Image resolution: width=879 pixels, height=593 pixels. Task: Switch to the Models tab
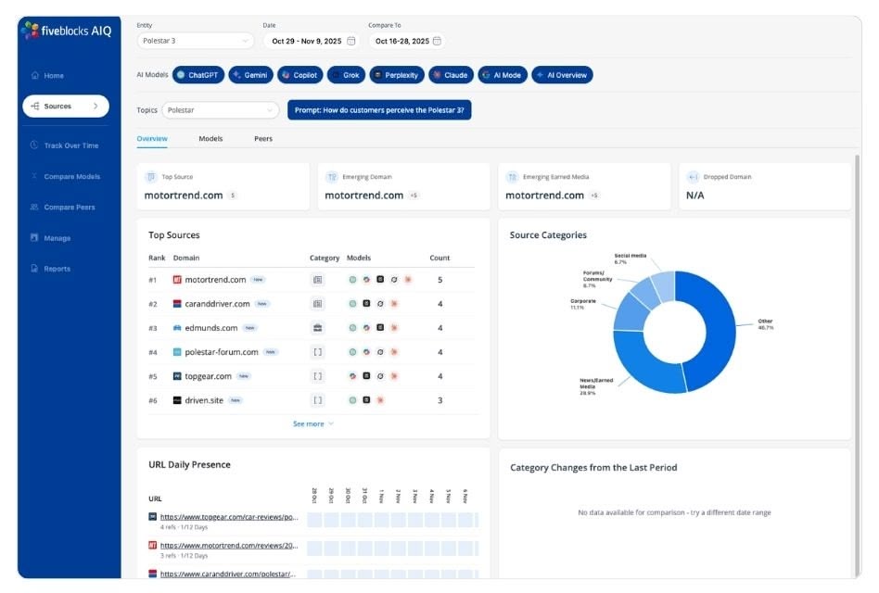point(210,139)
